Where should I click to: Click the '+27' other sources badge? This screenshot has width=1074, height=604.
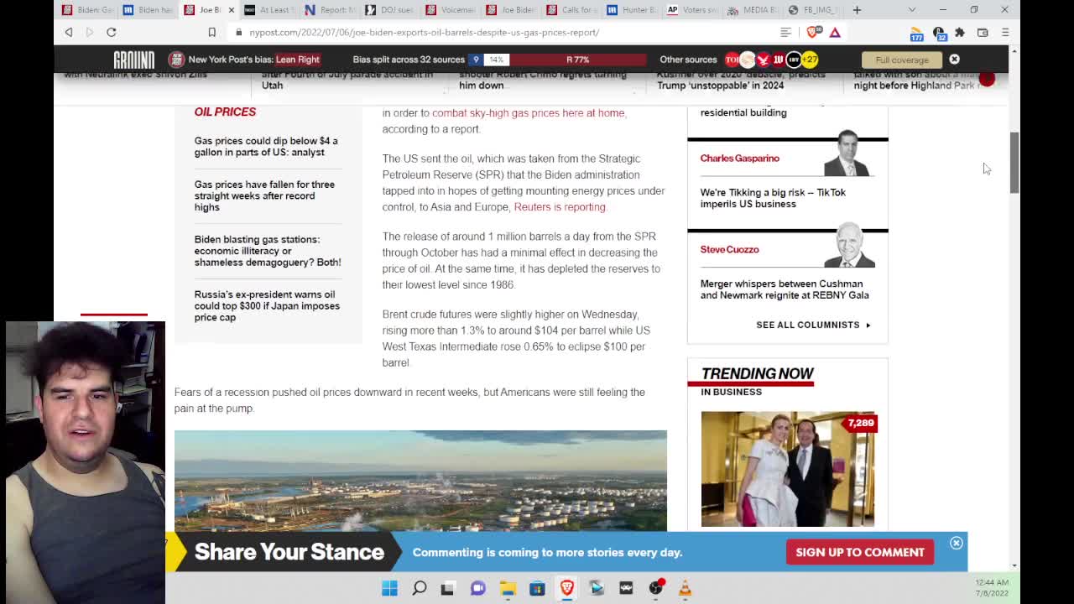[x=810, y=60]
